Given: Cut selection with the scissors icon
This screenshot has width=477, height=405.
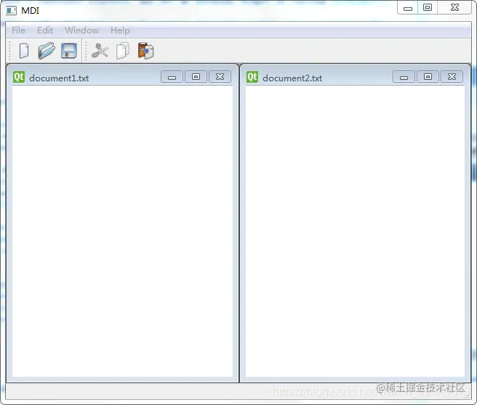Looking at the screenshot, I should pyautogui.click(x=100, y=51).
